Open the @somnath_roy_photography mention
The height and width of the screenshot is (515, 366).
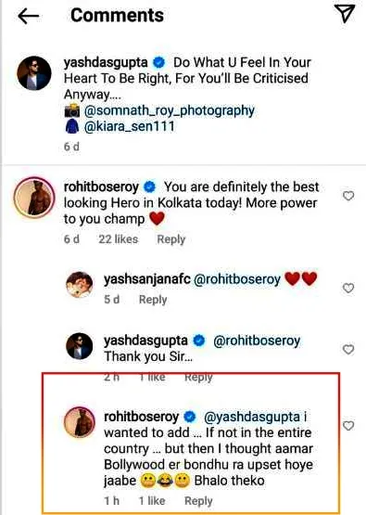click(x=170, y=110)
